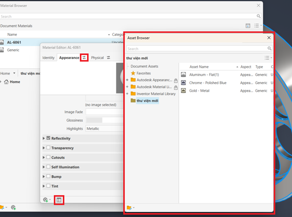This screenshot has height=217, width=292.
Task: Switch to the Physical tab
Action: coord(97,58)
